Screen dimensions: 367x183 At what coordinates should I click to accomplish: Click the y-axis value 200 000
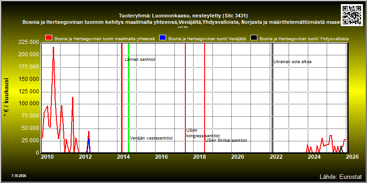click(x=28, y=55)
